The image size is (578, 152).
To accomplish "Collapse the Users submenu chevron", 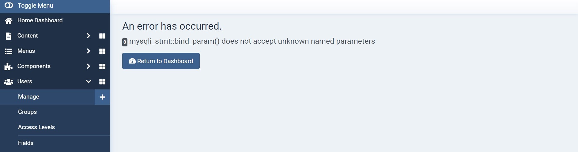I will 88,81.
